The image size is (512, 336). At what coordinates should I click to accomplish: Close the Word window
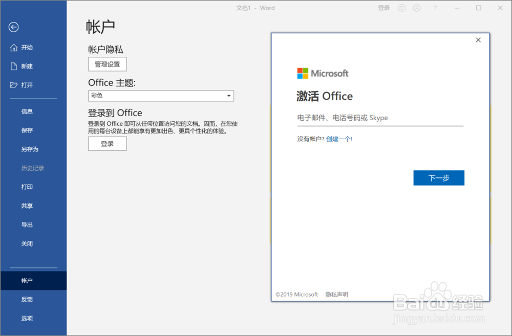pos(500,8)
